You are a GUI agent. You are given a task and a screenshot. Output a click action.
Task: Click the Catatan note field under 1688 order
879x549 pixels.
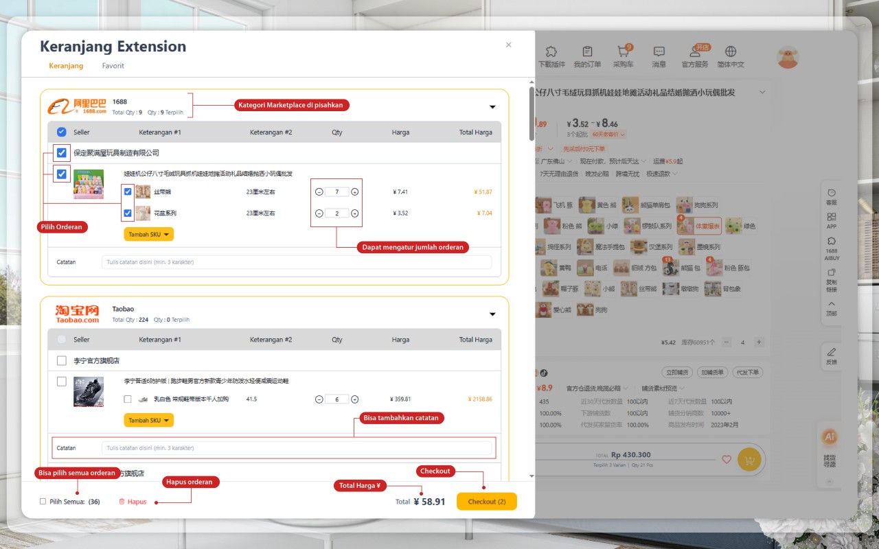tap(297, 262)
